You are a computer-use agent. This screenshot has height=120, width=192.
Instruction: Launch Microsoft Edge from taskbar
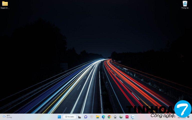coord(103,117)
